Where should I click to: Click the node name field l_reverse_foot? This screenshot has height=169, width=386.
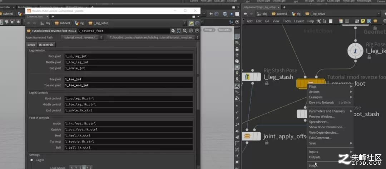(123, 31)
